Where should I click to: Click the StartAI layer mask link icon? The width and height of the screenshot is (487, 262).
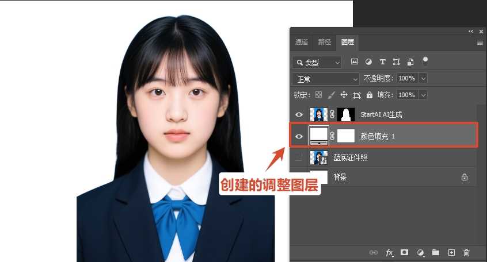pyautogui.click(x=332, y=114)
